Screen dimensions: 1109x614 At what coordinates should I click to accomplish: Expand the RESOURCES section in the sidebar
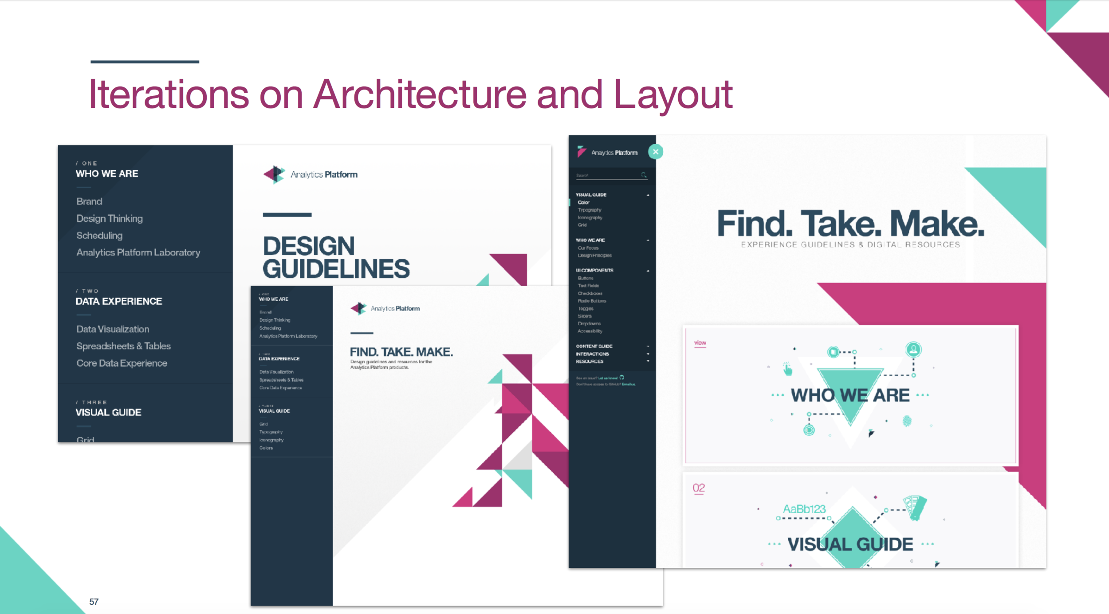(649, 362)
